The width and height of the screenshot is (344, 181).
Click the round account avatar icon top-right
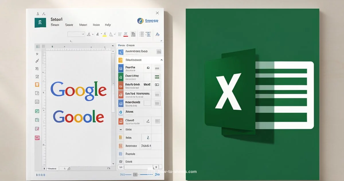pyautogui.click(x=140, y=21)
